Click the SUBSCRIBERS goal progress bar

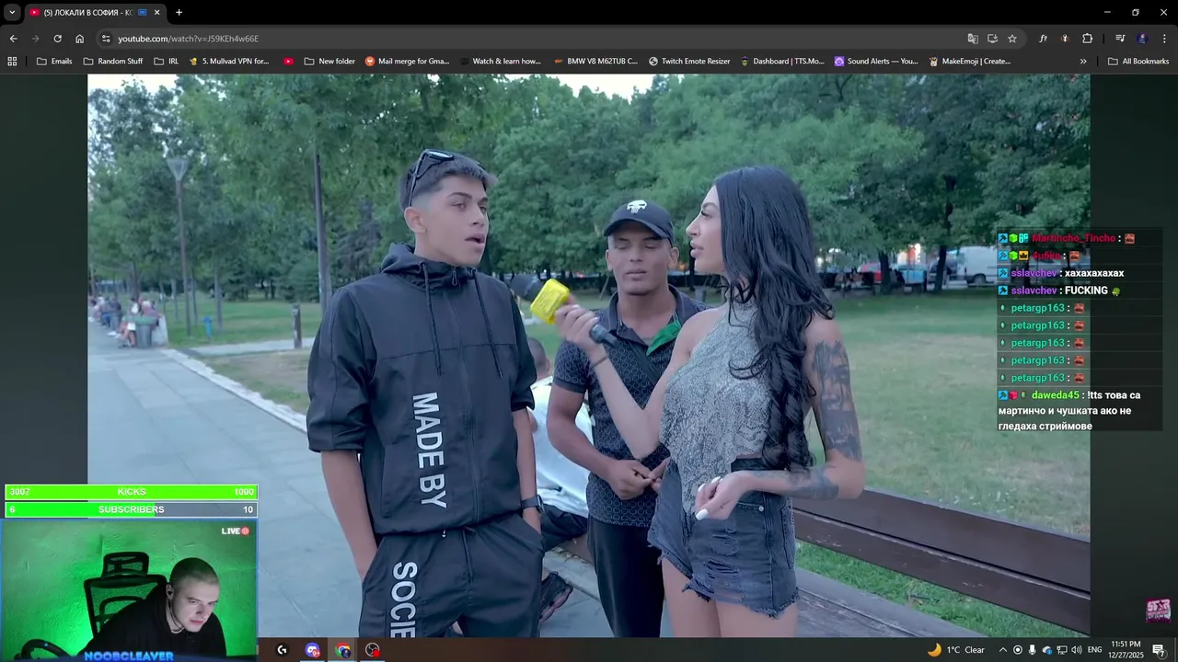[x=131, y=509]
